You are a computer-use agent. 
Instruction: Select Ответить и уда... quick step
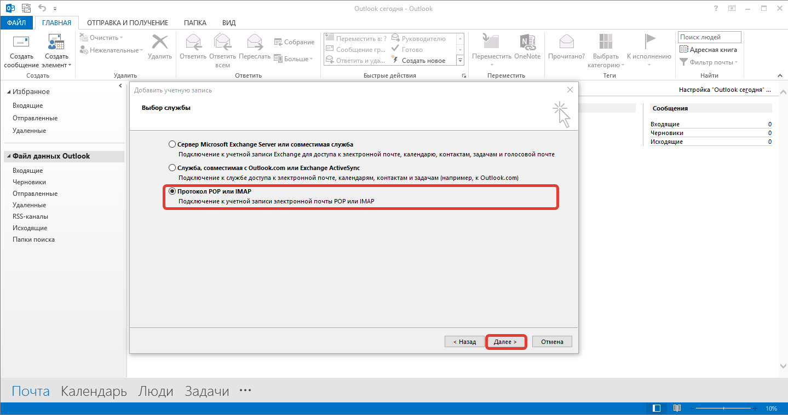pos(356,61)
